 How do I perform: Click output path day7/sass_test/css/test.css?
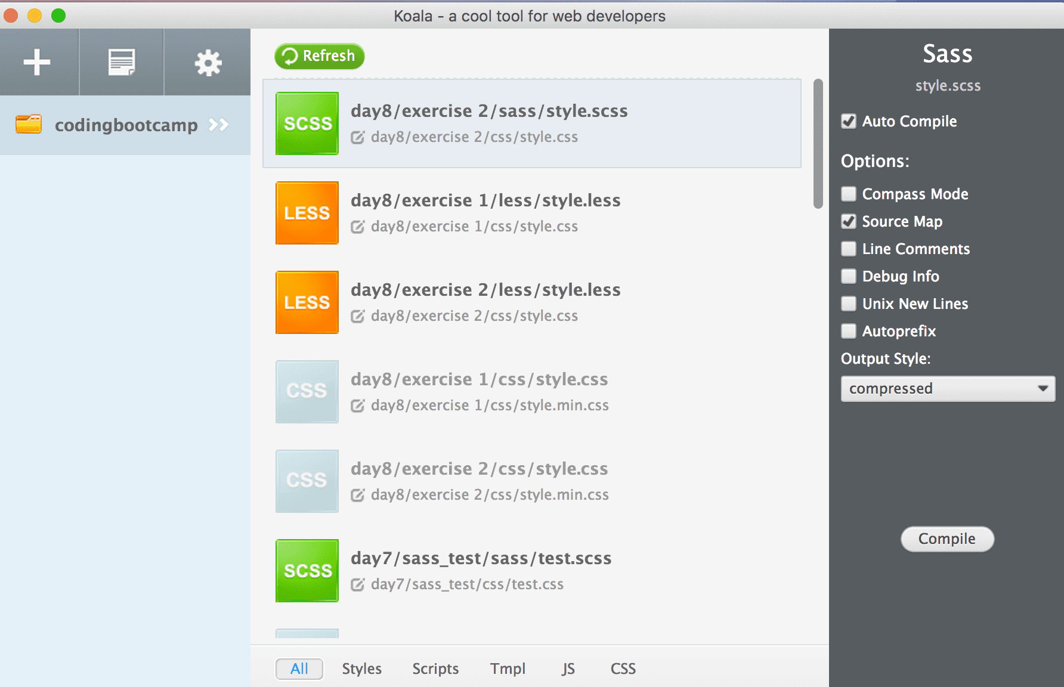click(467, 584)
